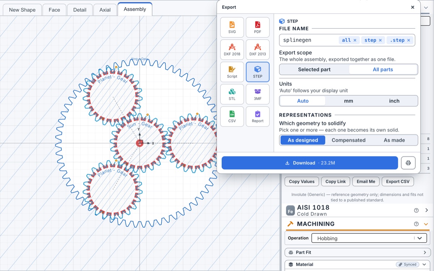Open help for the Machining section
The width and height of the screenshot is (434, 271).
coord(416,224)
